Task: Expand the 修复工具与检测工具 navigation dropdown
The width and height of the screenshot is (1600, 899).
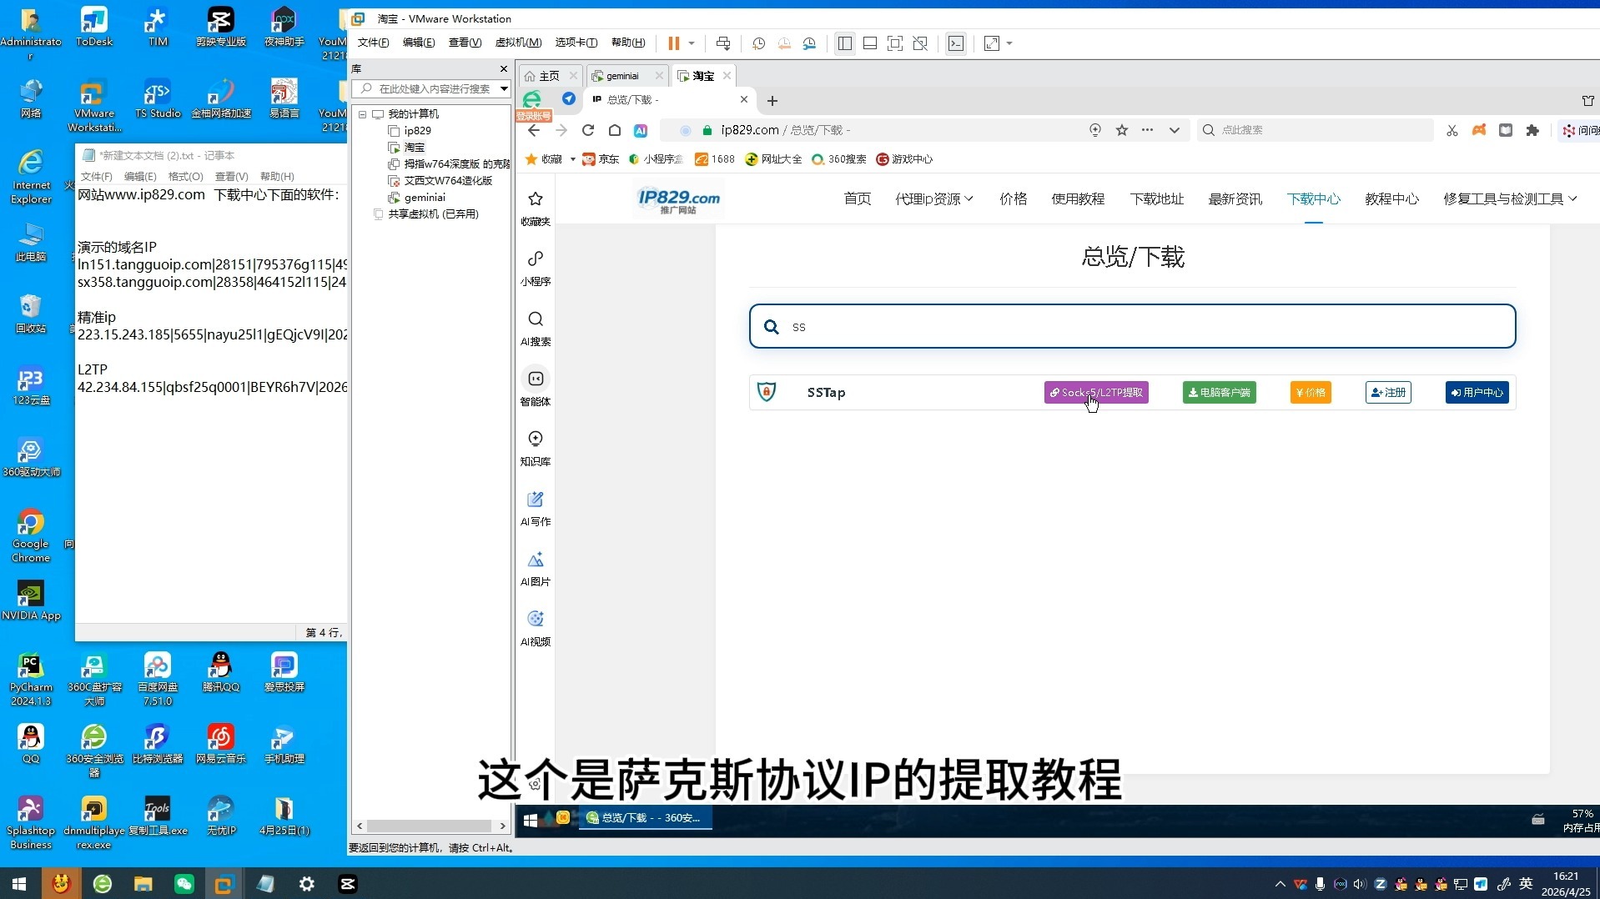Action: click(1510, 199)
